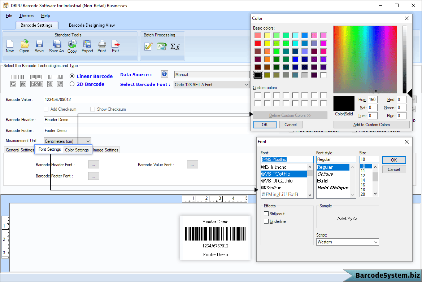Select Bold in Font style list

click(322, 181)
